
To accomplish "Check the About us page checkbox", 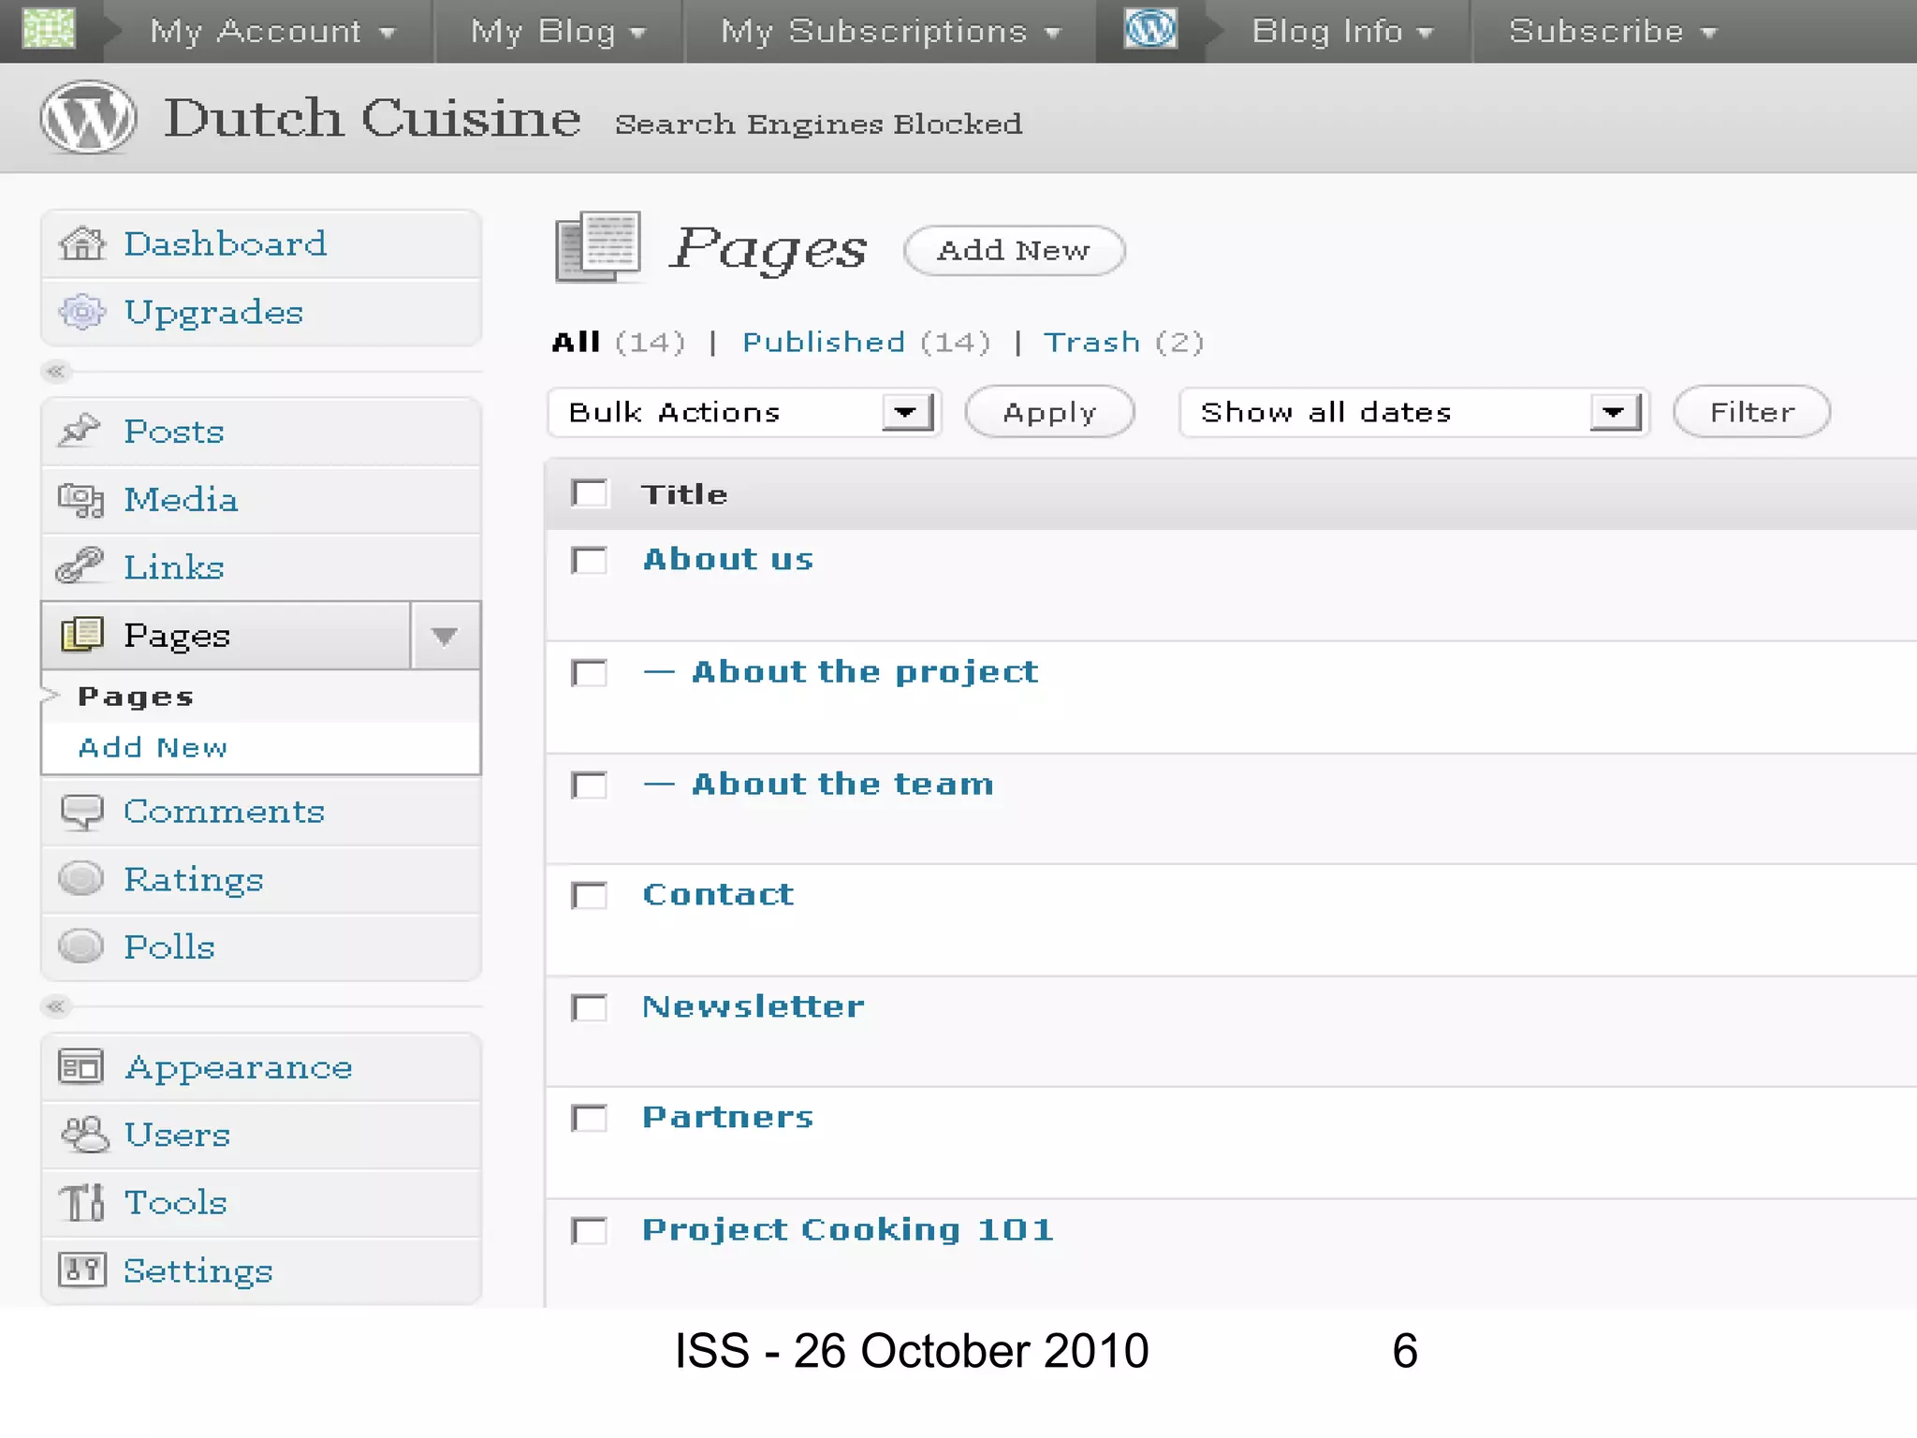I will pos(590,561).
